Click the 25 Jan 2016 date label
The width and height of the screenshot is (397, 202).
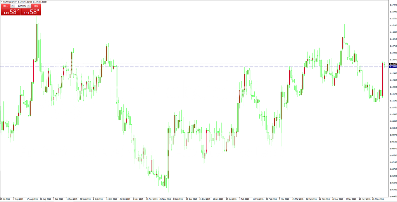pyautogui.click(x=231, y=199)
